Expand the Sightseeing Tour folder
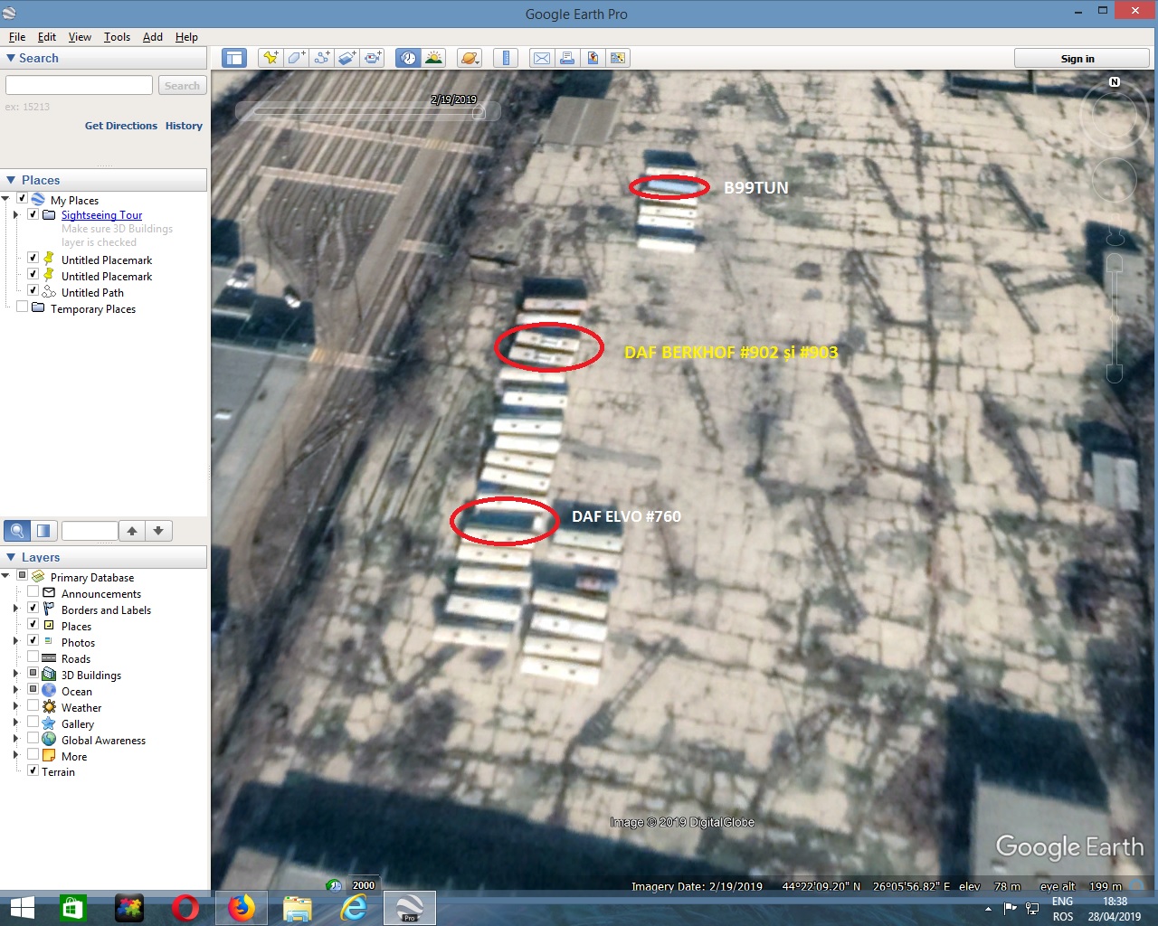This screenshot has width=1158, height=926. point(15,215)
